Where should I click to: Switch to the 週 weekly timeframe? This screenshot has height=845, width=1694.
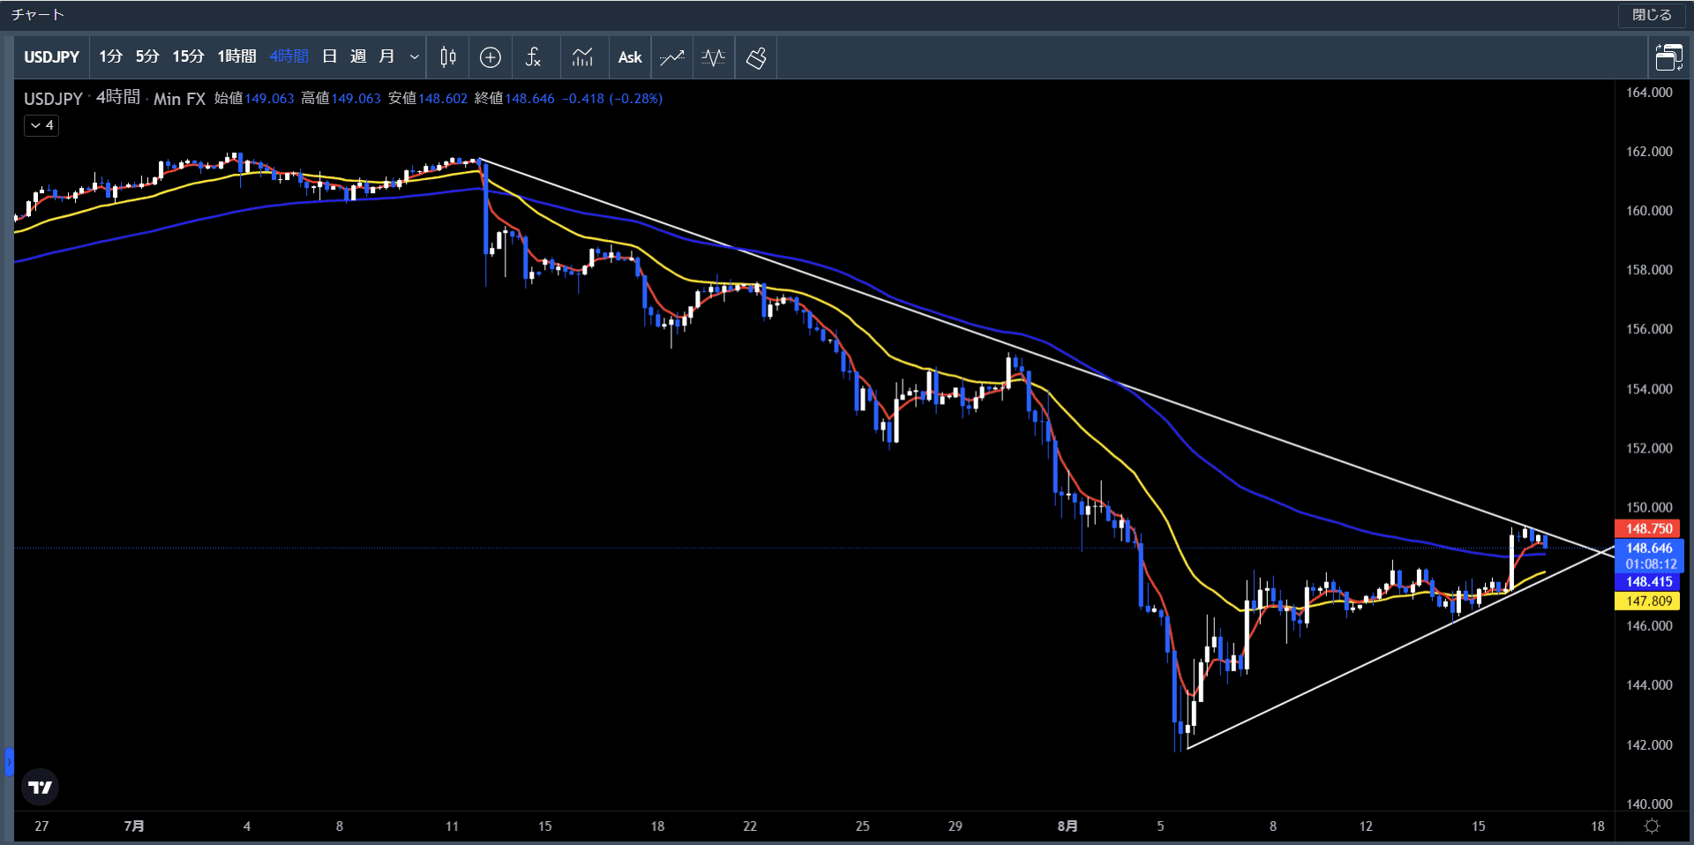click(x=358, y=57)
